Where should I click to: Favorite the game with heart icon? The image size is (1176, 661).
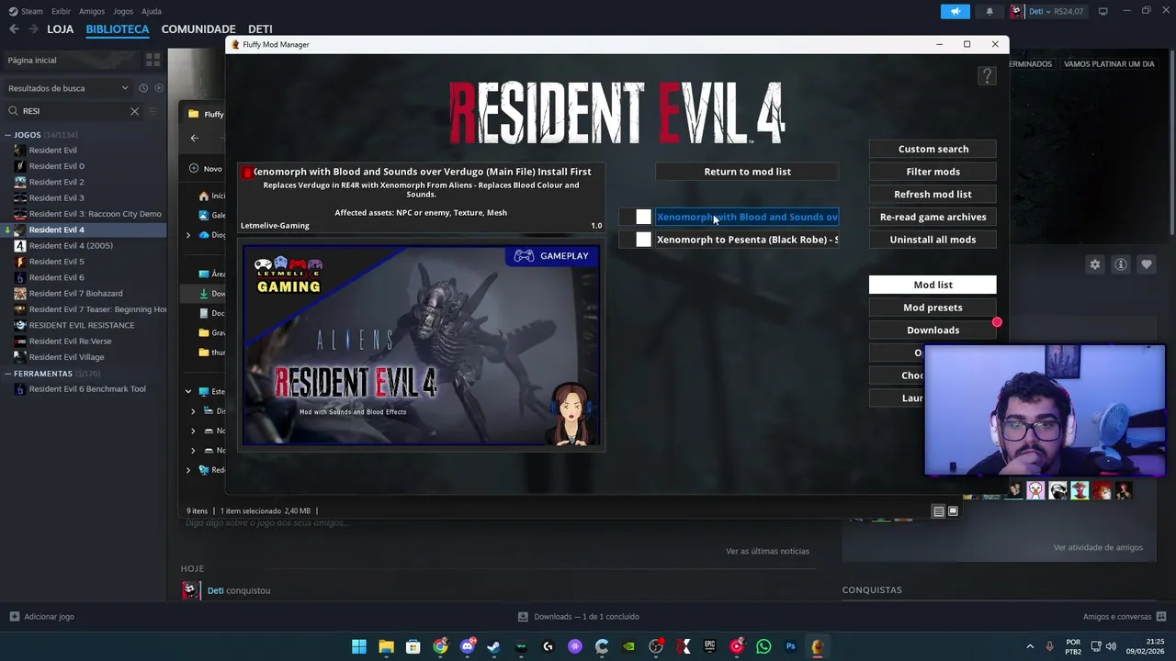click(x=1147, y=264)
